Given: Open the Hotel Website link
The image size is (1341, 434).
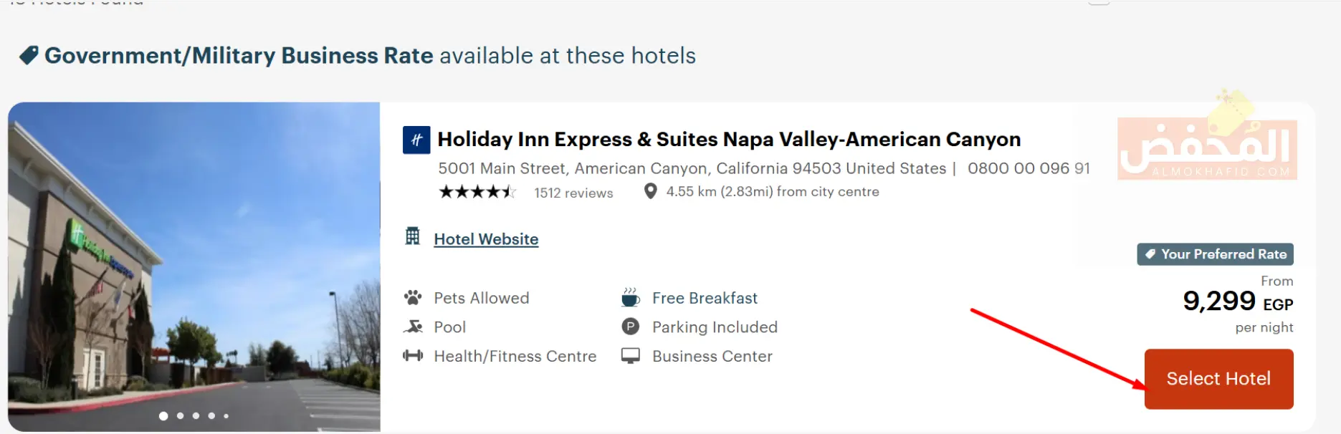Looking at the screenshot, I should [x=486, y=239].
